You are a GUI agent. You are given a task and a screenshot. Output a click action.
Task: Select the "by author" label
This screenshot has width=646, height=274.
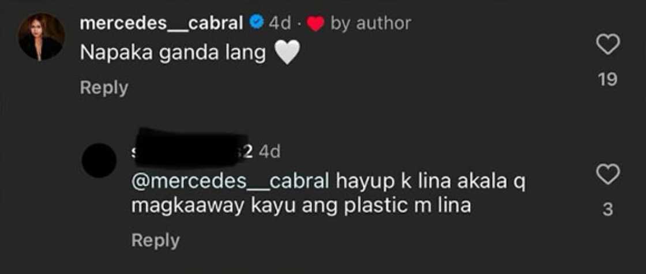tap(370, 24)
